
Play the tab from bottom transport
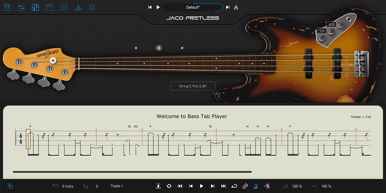[x=201, y=186]
